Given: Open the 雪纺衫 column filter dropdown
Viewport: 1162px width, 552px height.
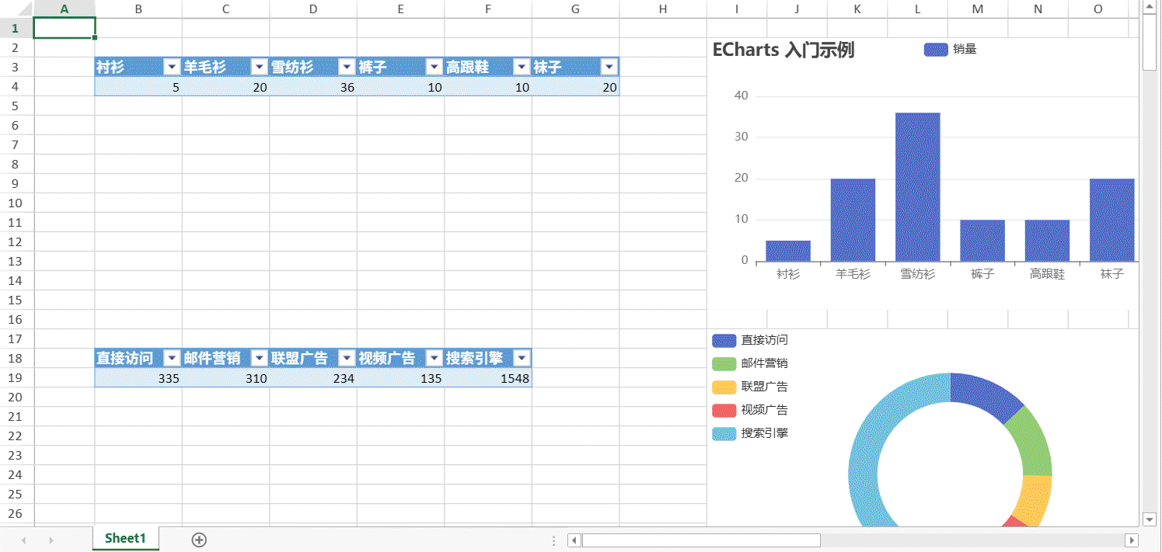Looking at the screenshot, I should coord(347,68).
